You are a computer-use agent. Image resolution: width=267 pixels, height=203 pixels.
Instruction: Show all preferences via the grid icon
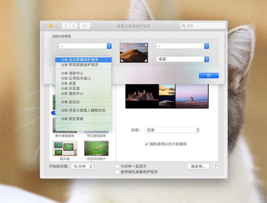click(85, 26)
